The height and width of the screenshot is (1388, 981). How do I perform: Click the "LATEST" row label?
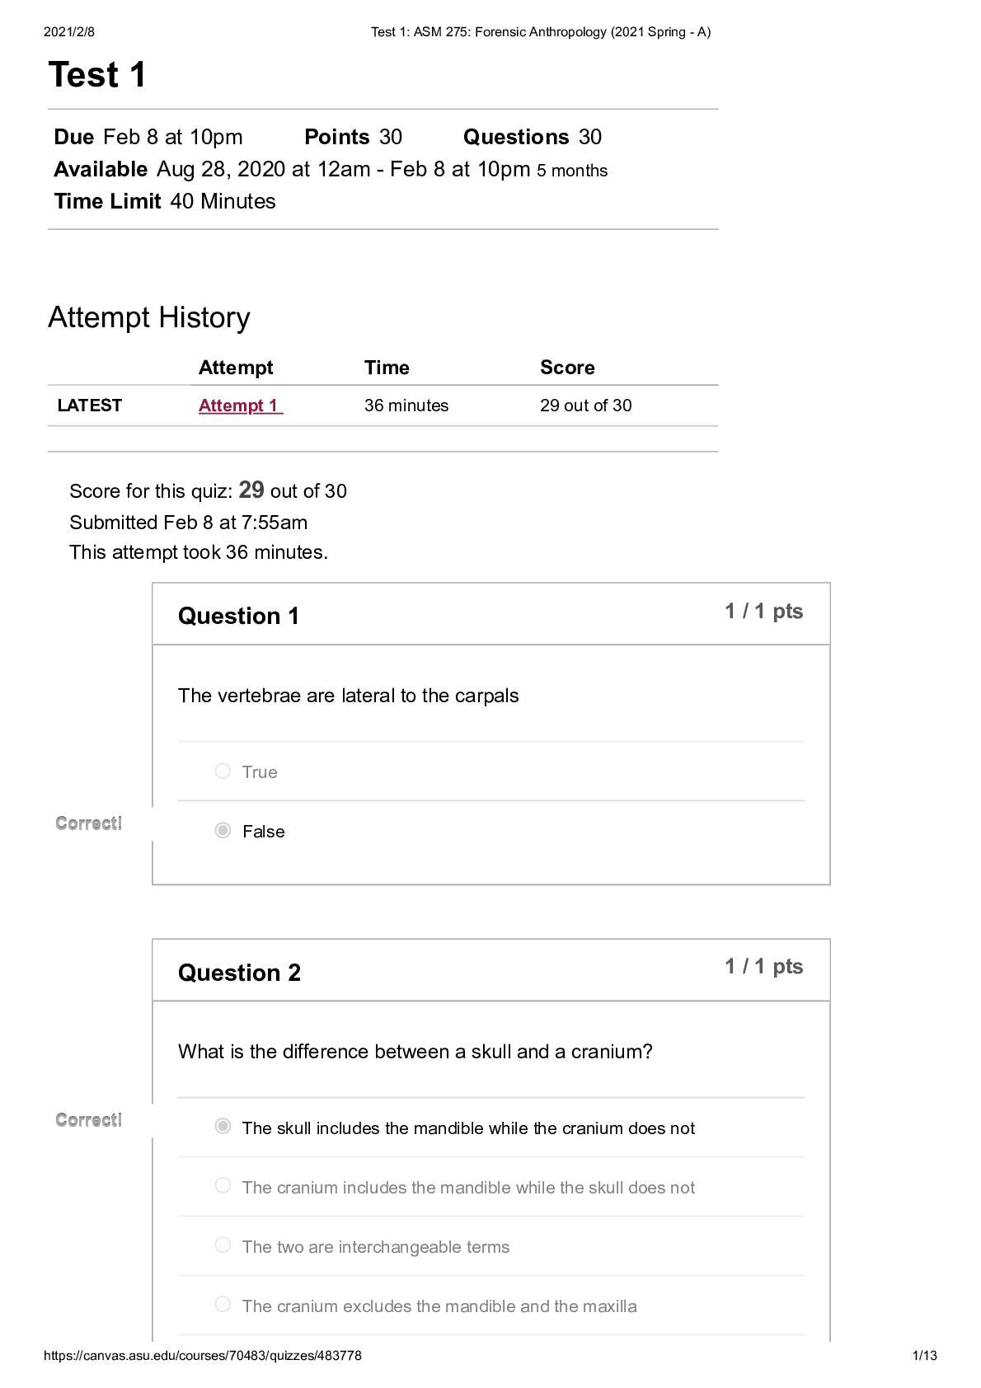point(90,406)
